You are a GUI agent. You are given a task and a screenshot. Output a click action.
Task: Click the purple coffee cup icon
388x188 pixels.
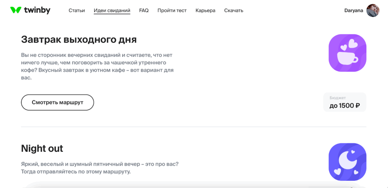click(x=347, y=53)
